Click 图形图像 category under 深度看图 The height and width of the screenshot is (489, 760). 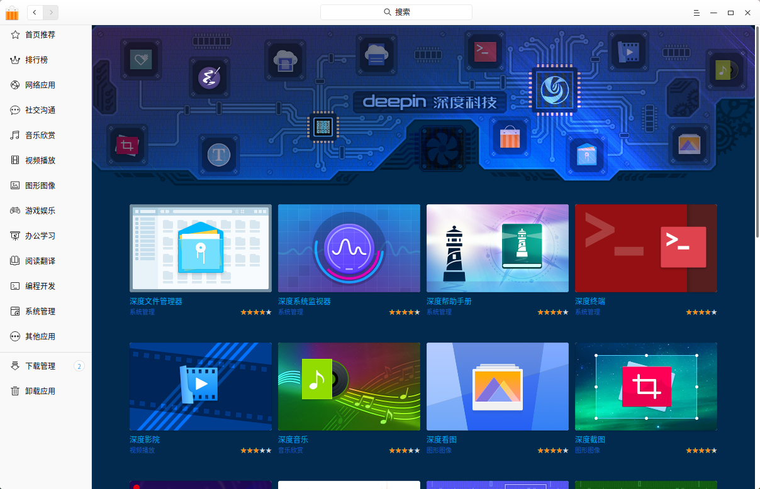point(439,450)
